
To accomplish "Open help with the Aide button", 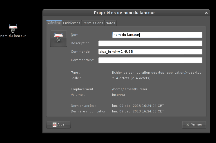I will (59, 125).
